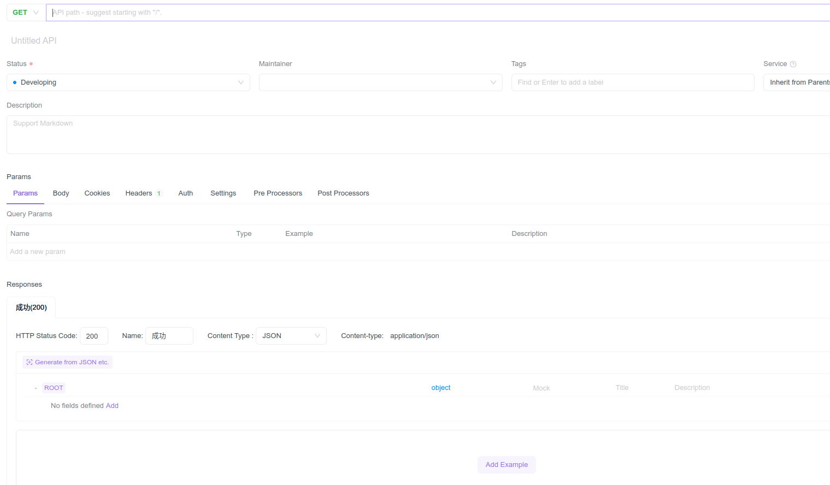Switch to the Cookies tab

(97, 193)
